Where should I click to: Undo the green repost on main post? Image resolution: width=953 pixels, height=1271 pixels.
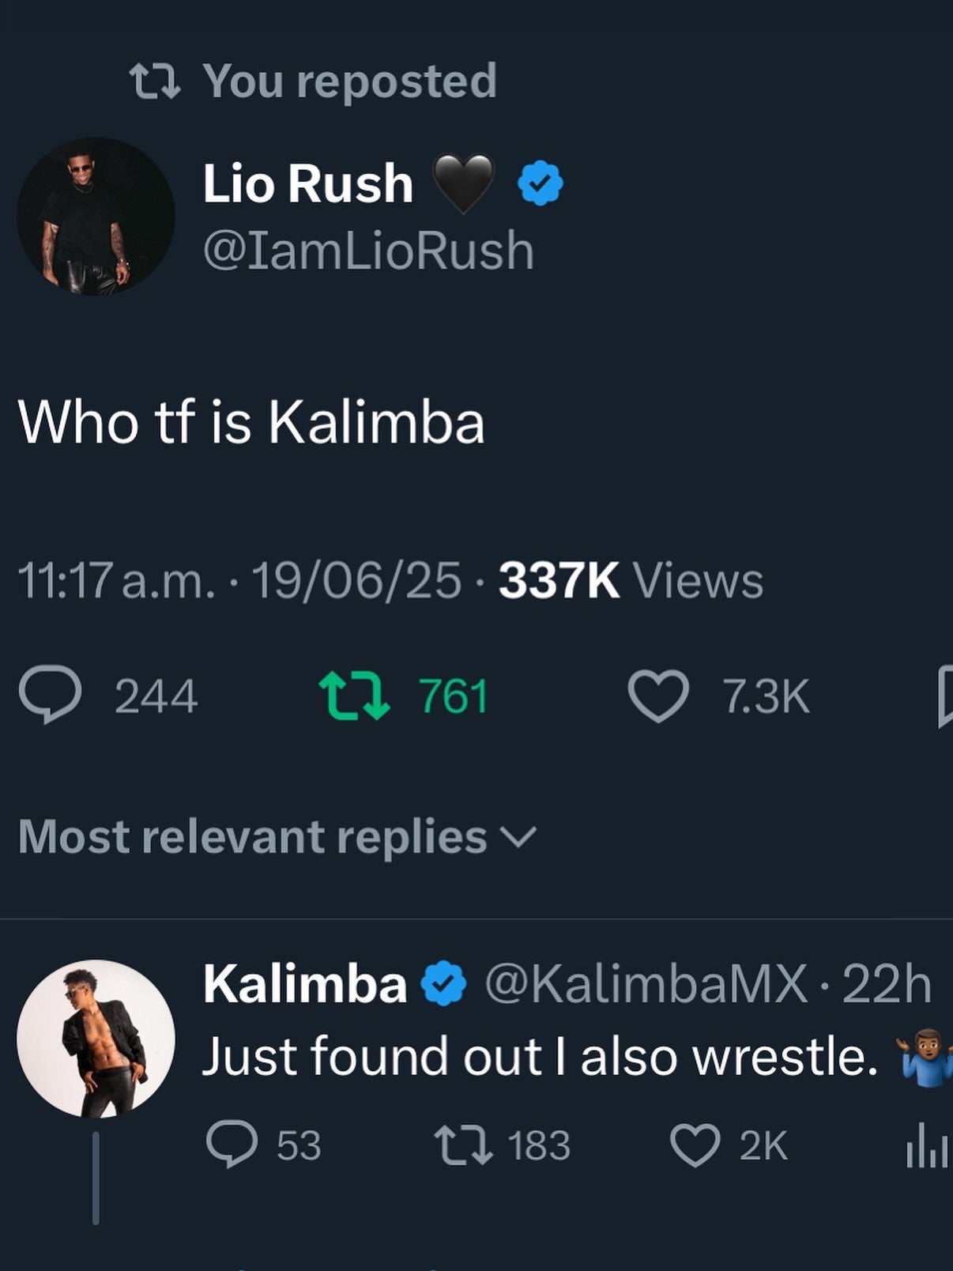click(x=354, y=696)
